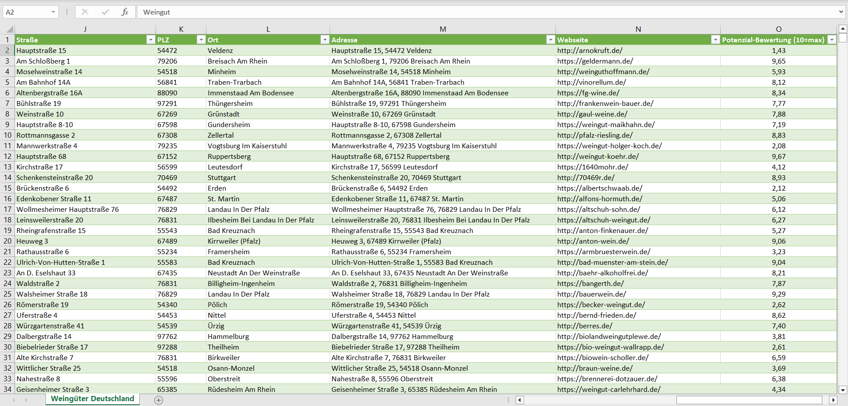This screenshot has width=848, height=406.
Task: Select Straße cell Schenkensteinstraße 20
Action: point(85,177)
